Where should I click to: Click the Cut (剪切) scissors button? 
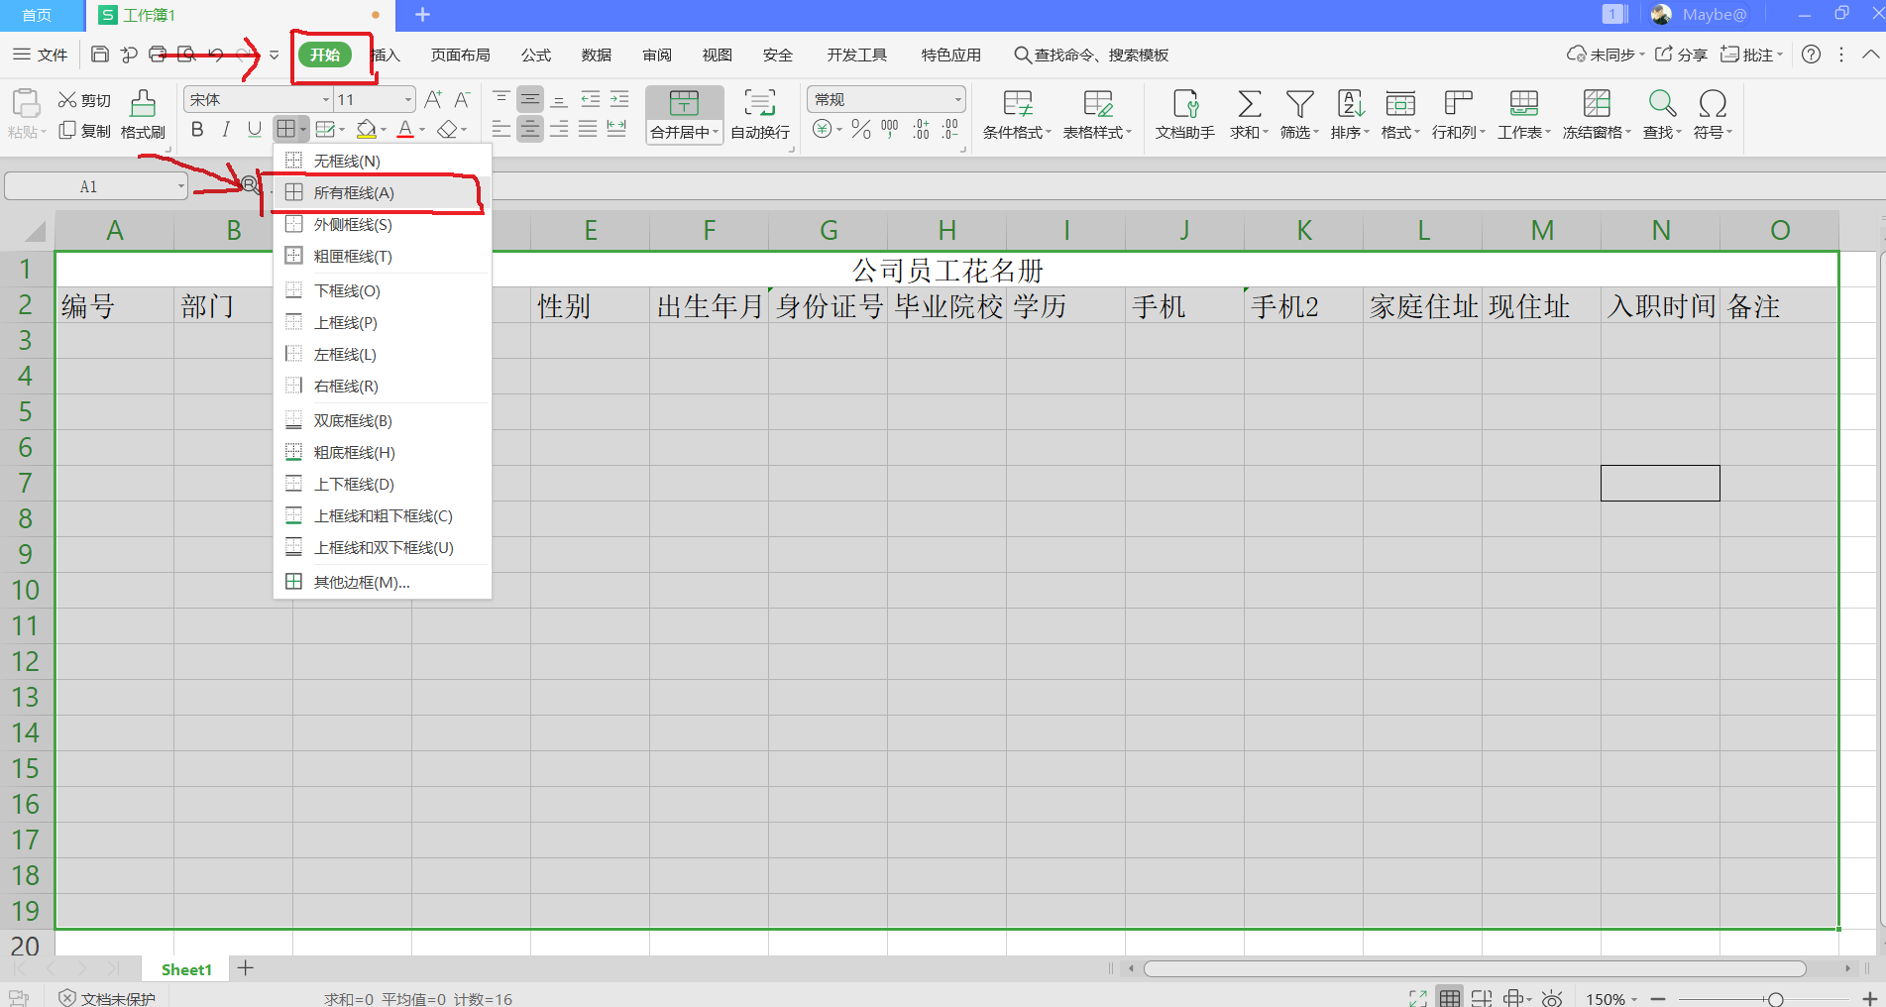point(84,100)
